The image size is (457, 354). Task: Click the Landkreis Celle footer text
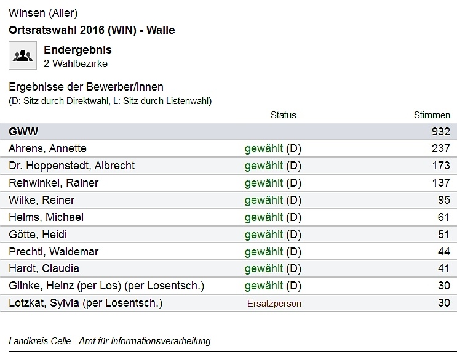pos(109,341)
